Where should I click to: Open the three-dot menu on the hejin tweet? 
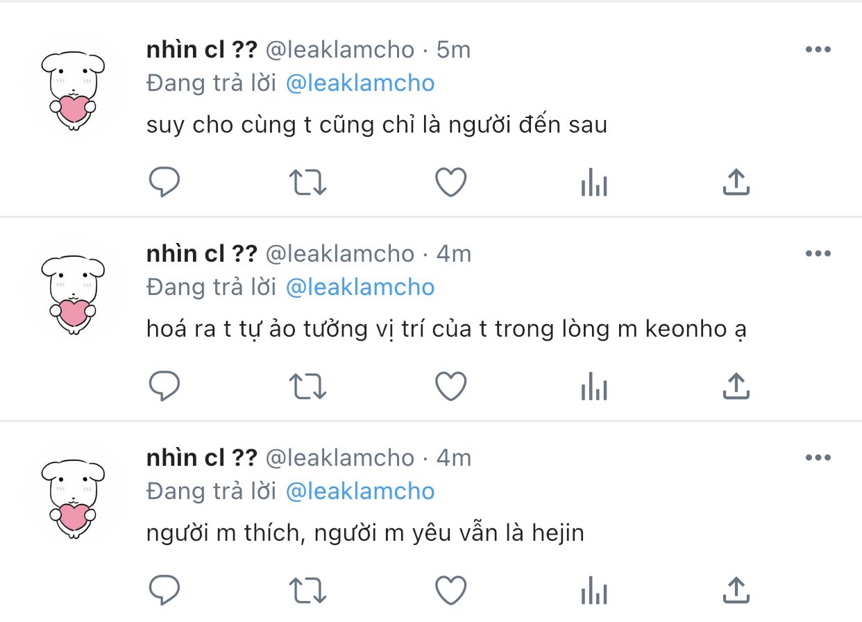tap(818, 457)
